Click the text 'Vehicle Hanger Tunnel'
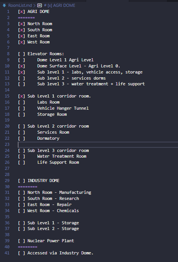This screenshot has width=178, height=262. (x=63, y=108)
